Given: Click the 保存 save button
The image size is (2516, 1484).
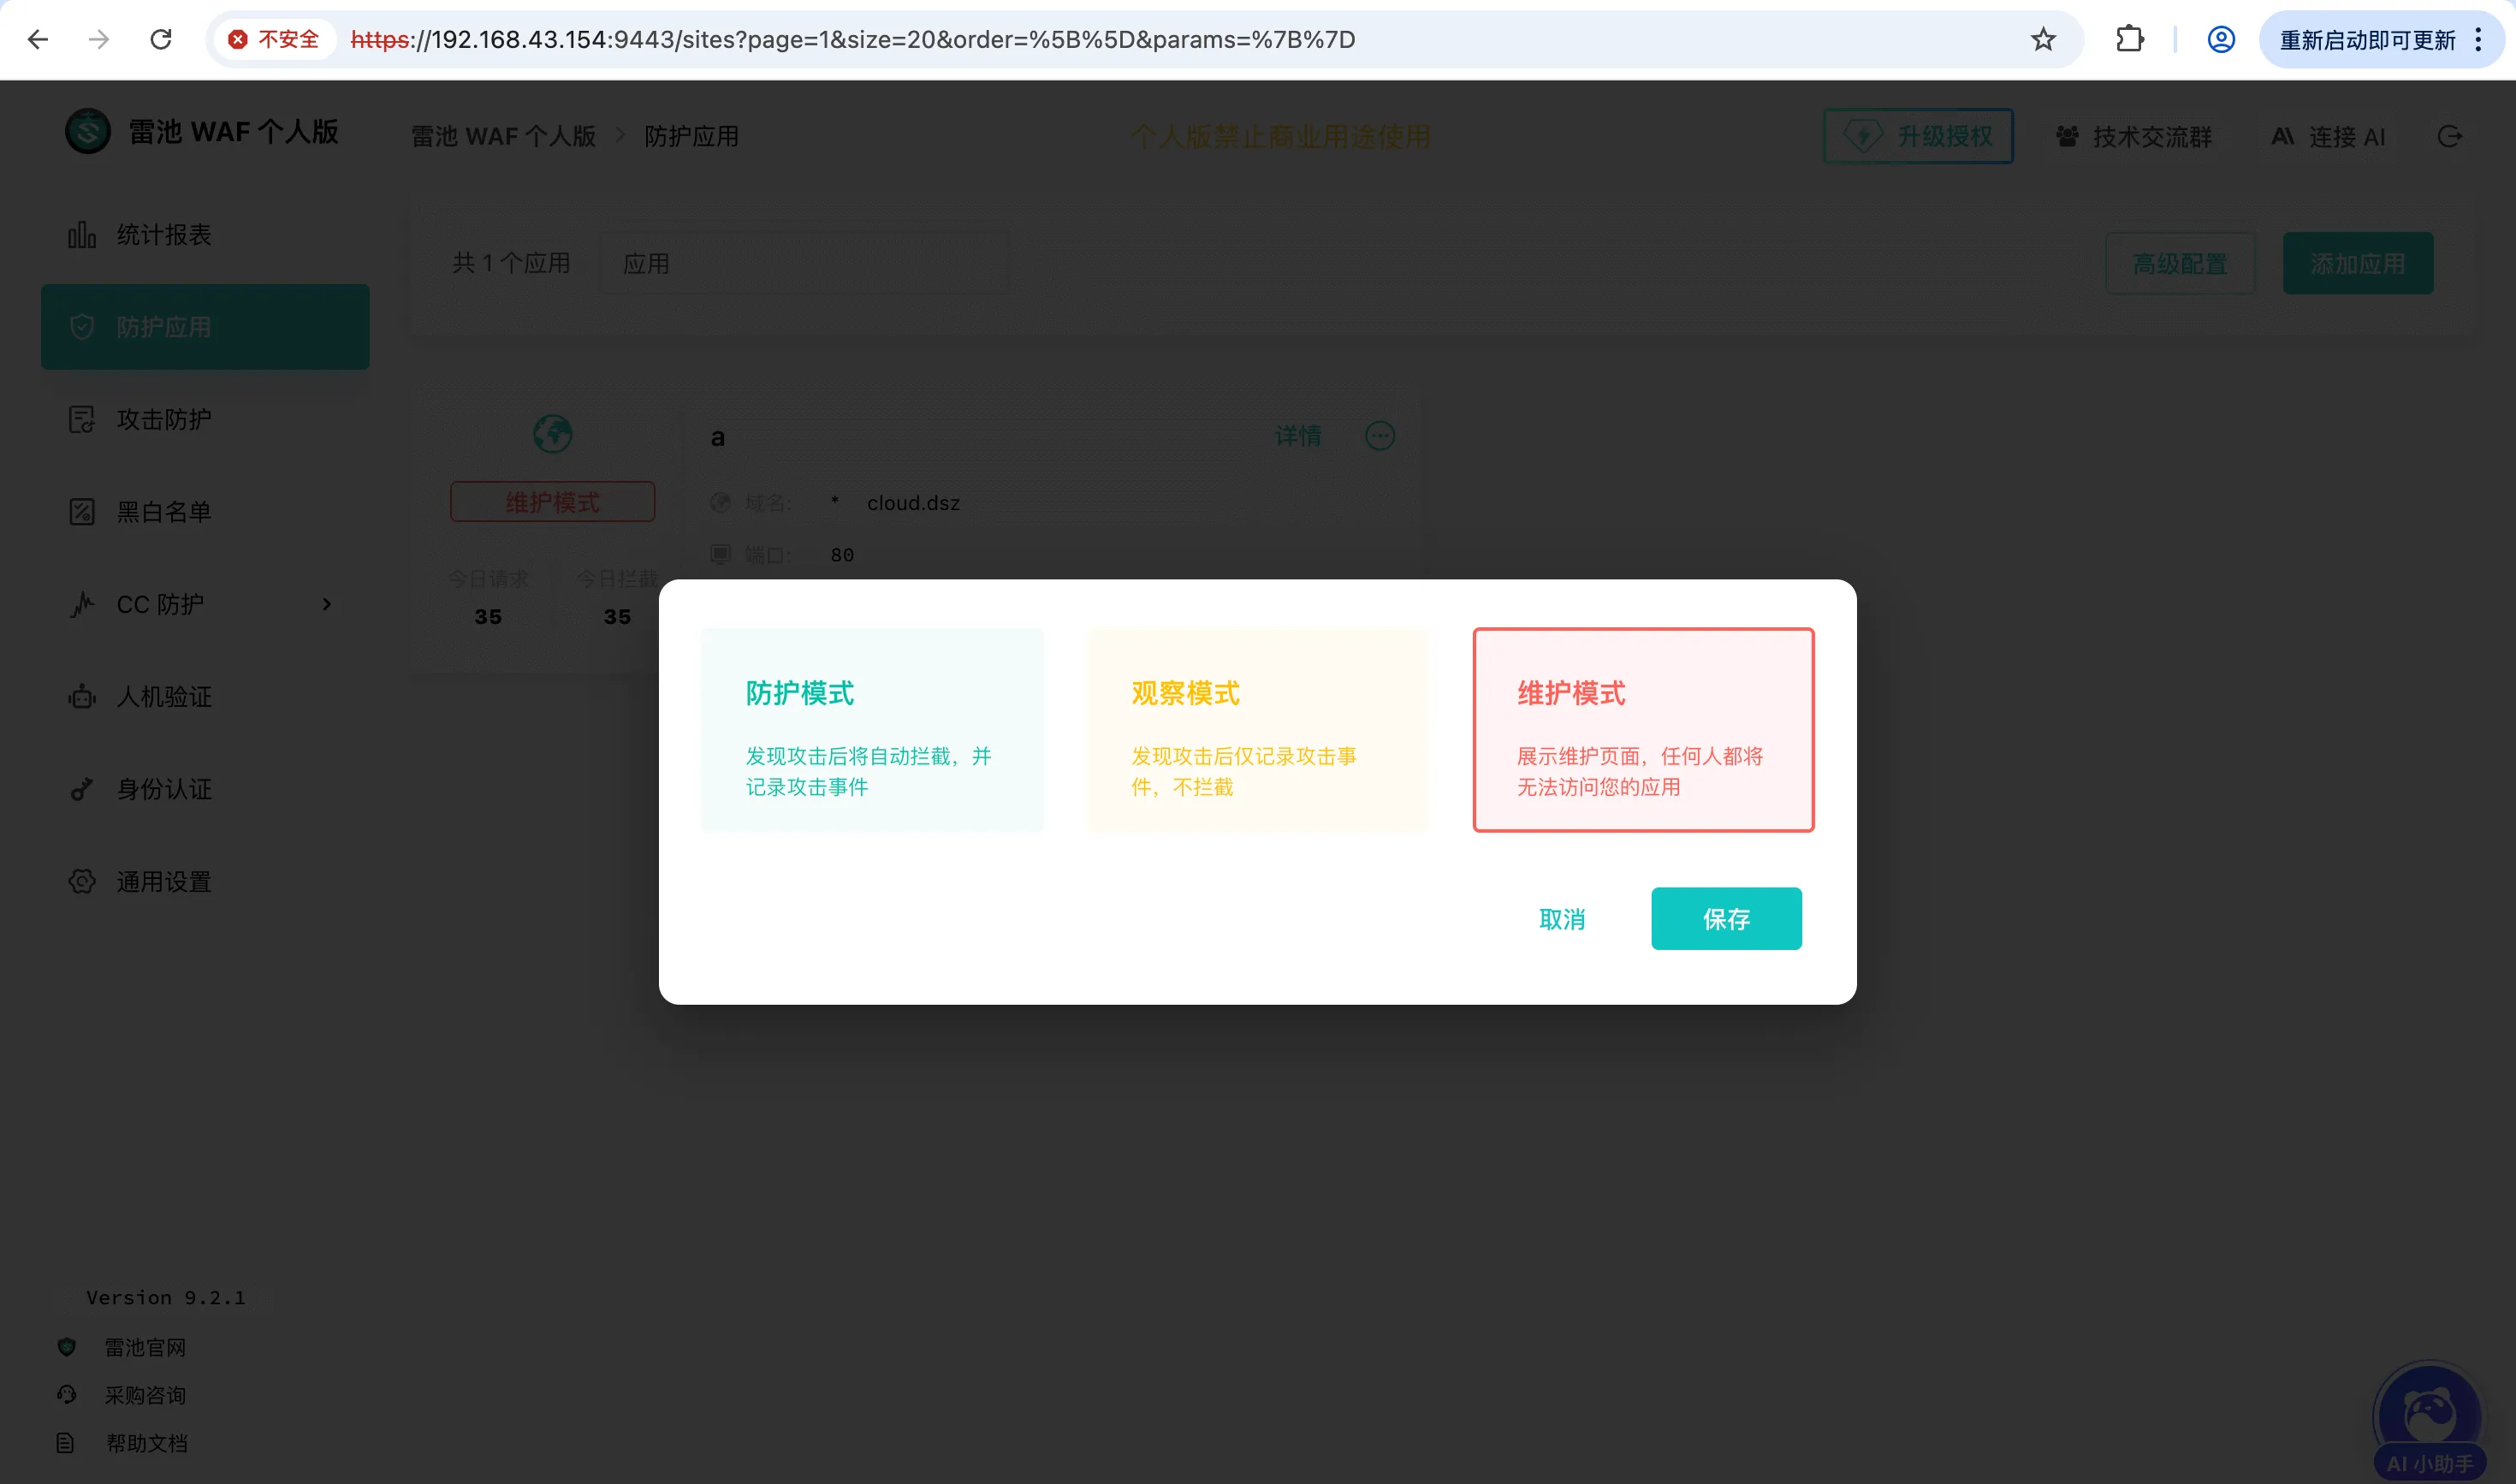Looking at the screenshot, I should click(1725, 918).
